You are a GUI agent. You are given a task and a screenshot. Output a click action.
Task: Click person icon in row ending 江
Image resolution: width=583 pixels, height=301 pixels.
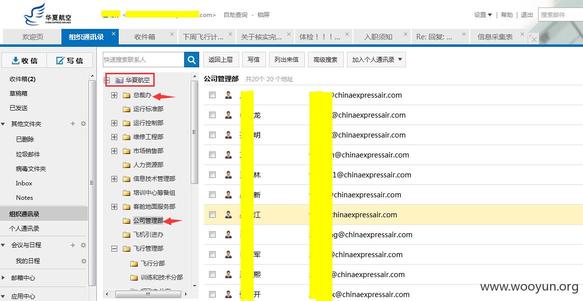228,214
